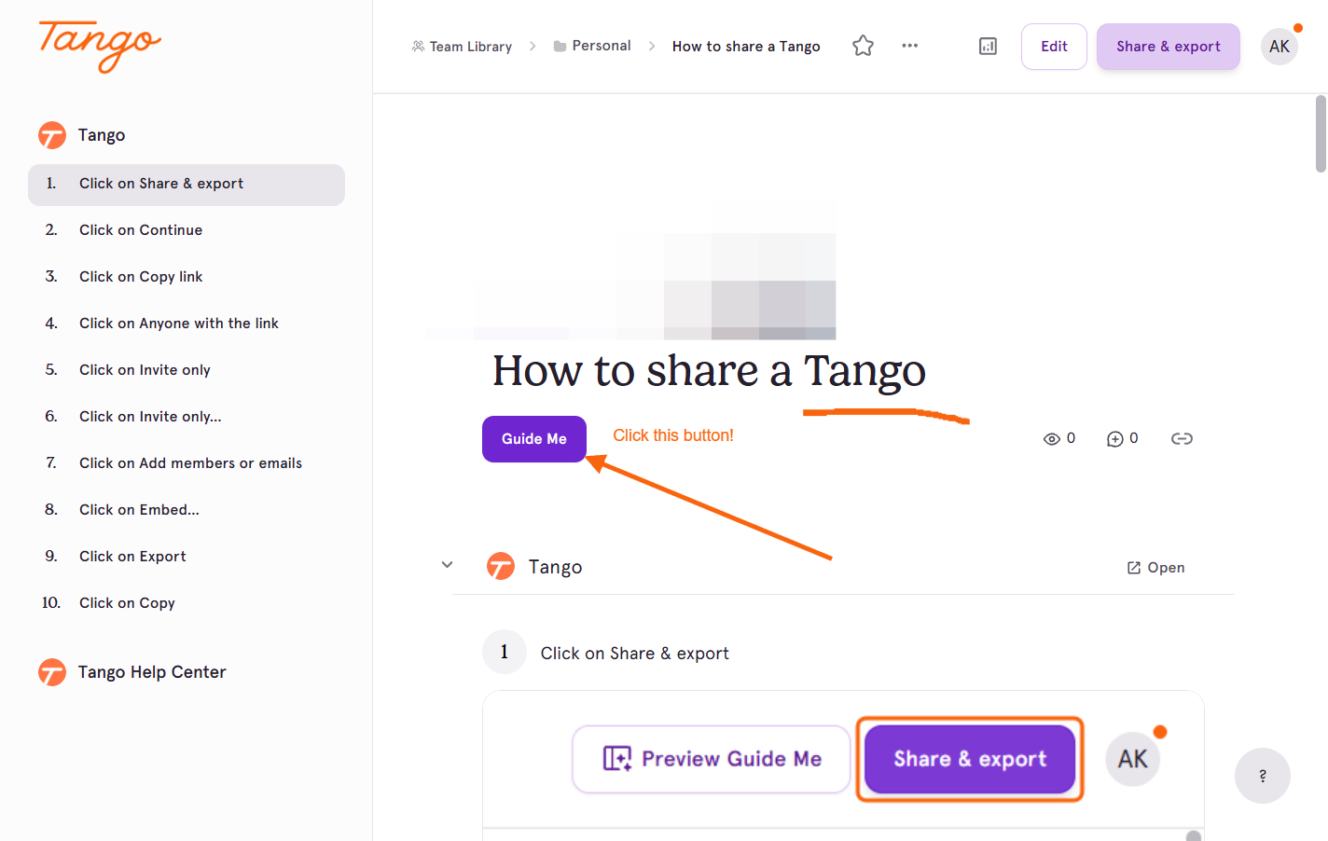
Task: Open the help question mark button
Action: tap(1263, 776)
